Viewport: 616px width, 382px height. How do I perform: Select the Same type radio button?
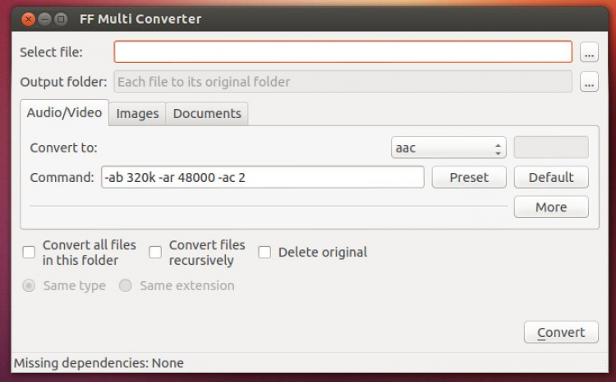coord(30,286)
